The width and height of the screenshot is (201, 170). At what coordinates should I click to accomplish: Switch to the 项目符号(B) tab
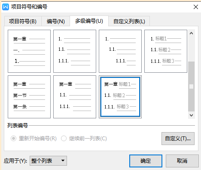click(23, 21)
